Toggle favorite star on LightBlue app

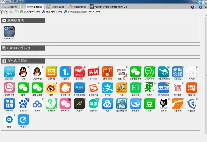[x=14, y=67]
